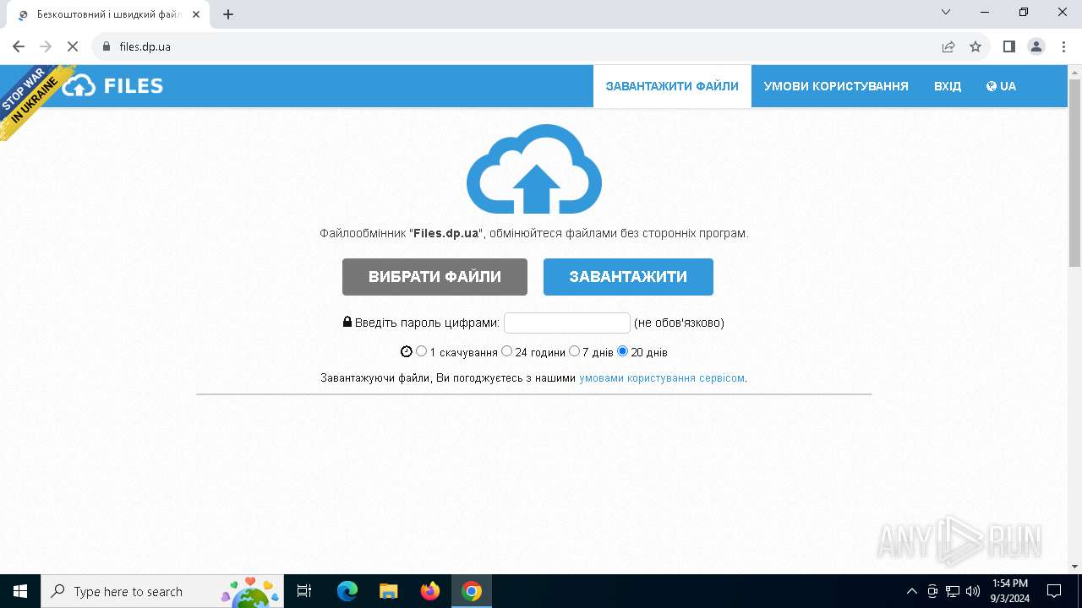The image size is (1082, 608).
Task: Click the Type here to search box
Action: 161,591
